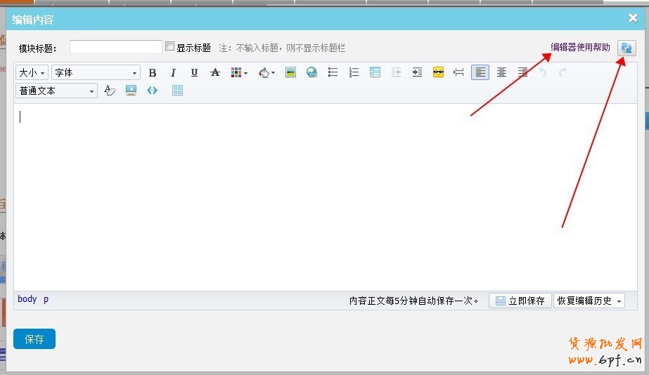Open the text color palette picker
Image resolution: width=649 pixels, height=375 pixels.
[239, 72]
